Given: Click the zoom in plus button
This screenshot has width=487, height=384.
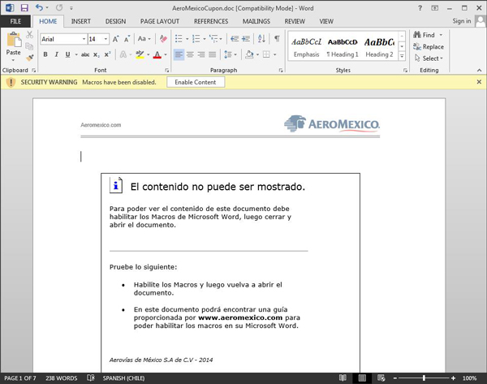Looking at the screenshot, I should tap(453, 378).
